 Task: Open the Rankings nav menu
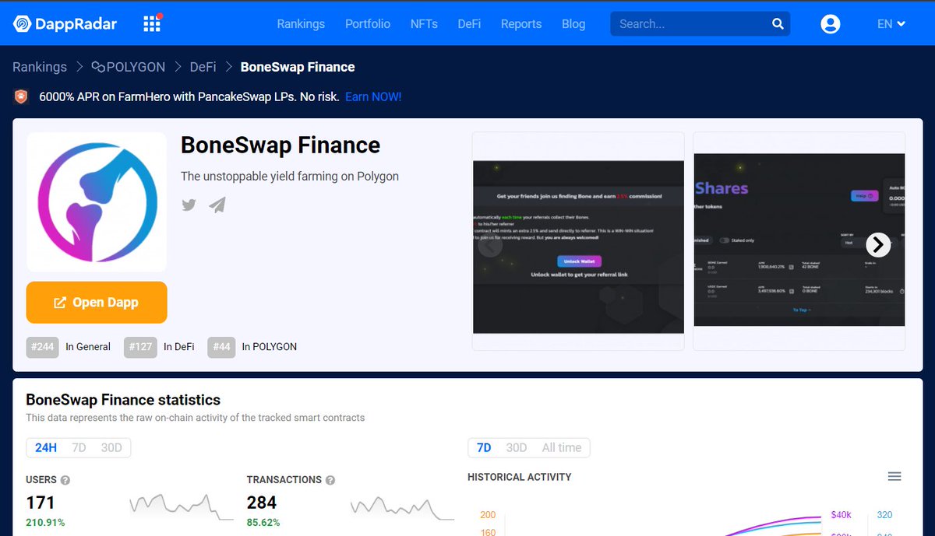coord(301,24)
